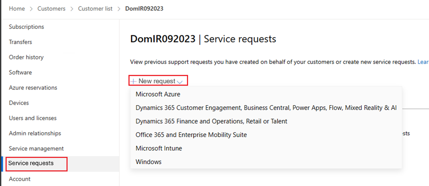Select Microsoft Azure from request menu
This screenshot has height=186, width=429.
point(158,94)
